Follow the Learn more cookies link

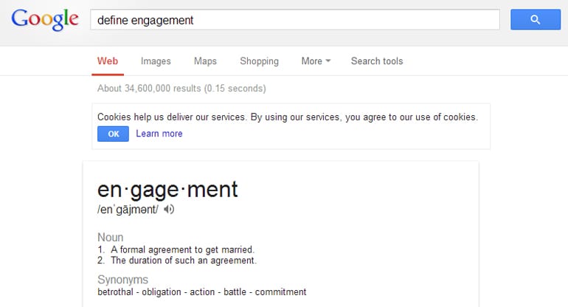coord(159,134)
